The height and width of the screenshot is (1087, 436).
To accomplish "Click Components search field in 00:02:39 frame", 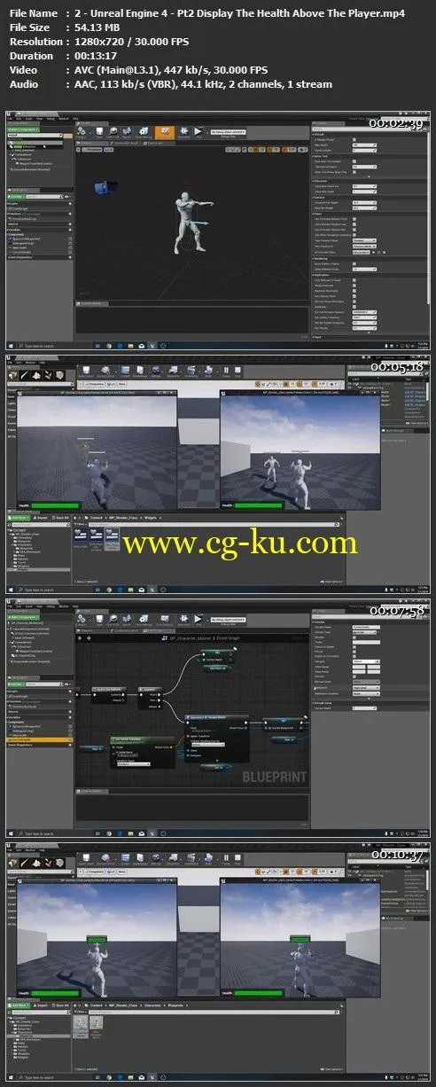I will 33,136.
